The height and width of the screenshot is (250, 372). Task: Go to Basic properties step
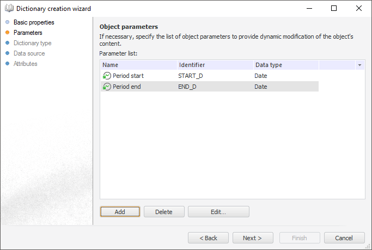[x=34, y=22]
